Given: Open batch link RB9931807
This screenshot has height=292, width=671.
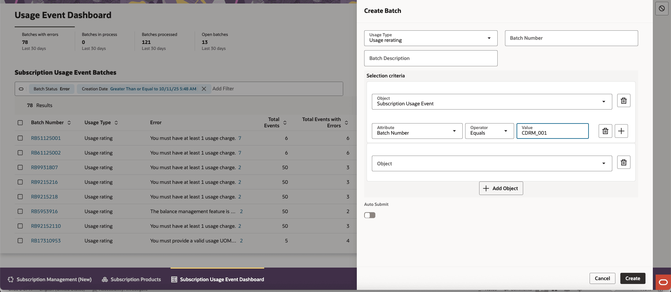Looking at the screenshot, I should click(44, 167).
